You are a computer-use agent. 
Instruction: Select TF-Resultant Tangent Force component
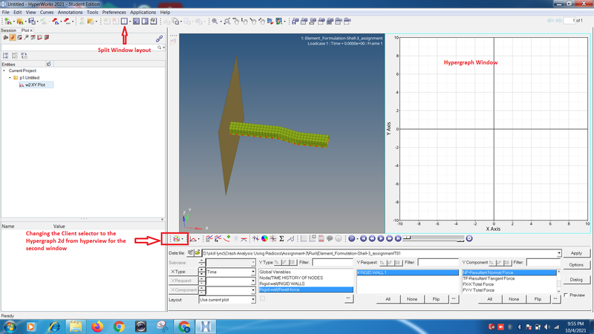[489, 278]
